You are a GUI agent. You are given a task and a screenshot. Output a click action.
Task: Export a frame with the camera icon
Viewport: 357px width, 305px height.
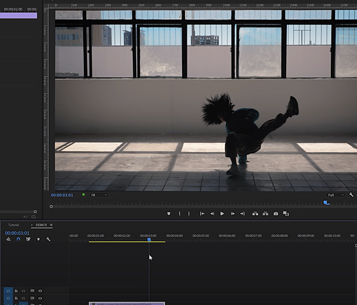point(275,213)
